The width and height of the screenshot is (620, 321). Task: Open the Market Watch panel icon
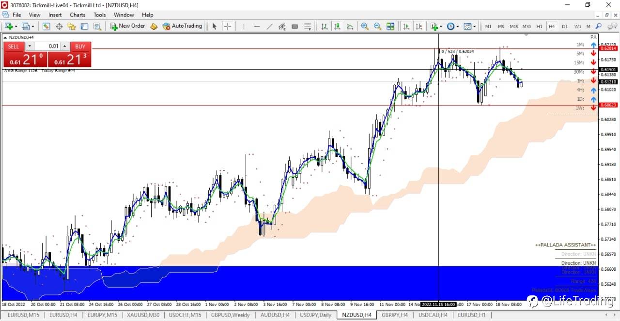click(46, 26)
